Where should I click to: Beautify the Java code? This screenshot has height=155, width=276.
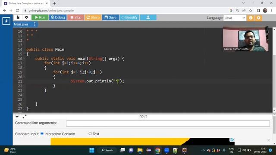pos(129,17)
